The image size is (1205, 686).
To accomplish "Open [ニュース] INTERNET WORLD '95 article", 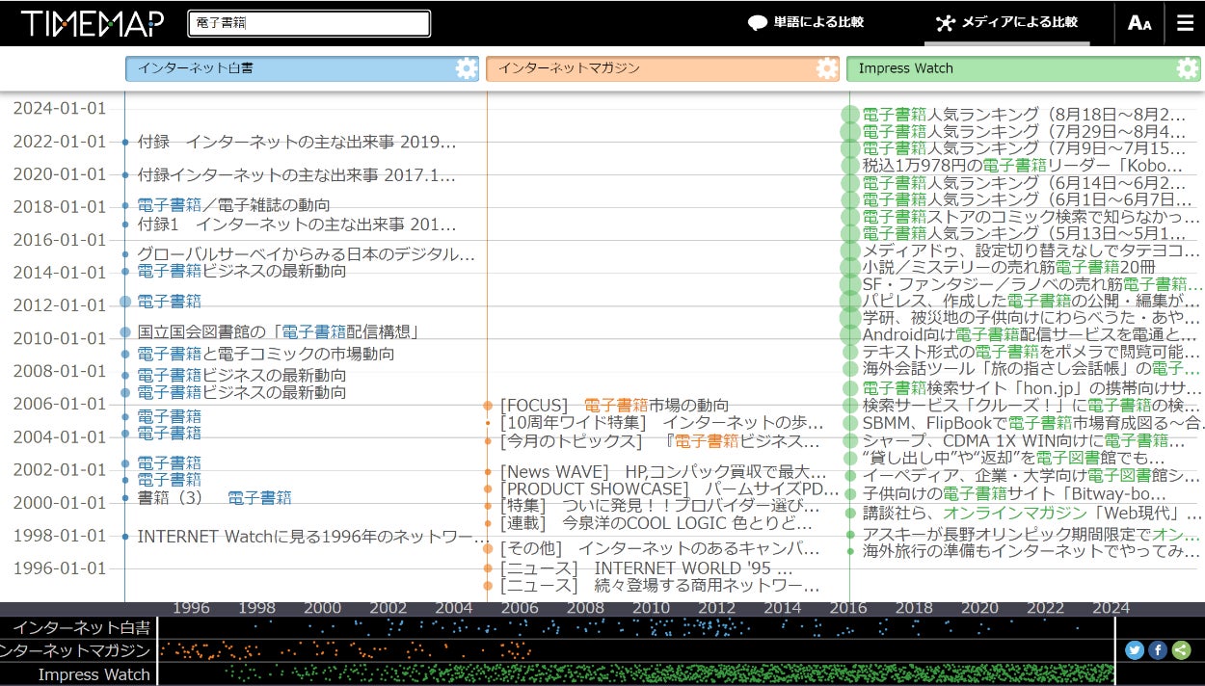I will 646,568.
